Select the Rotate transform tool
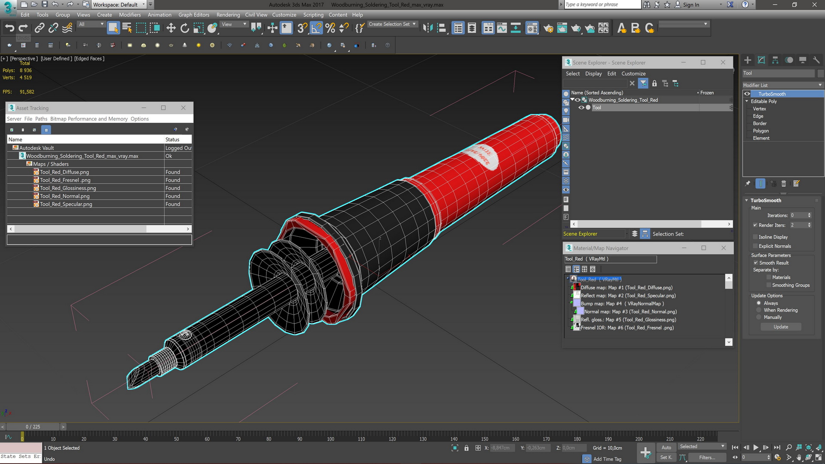The height and width of the screenshot is (464, 825). point(185,28)
